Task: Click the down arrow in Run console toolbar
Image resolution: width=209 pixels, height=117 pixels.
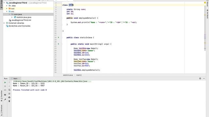Action: point(9,86)
